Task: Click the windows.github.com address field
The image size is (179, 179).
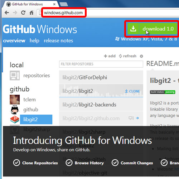Action: point(63,13)
